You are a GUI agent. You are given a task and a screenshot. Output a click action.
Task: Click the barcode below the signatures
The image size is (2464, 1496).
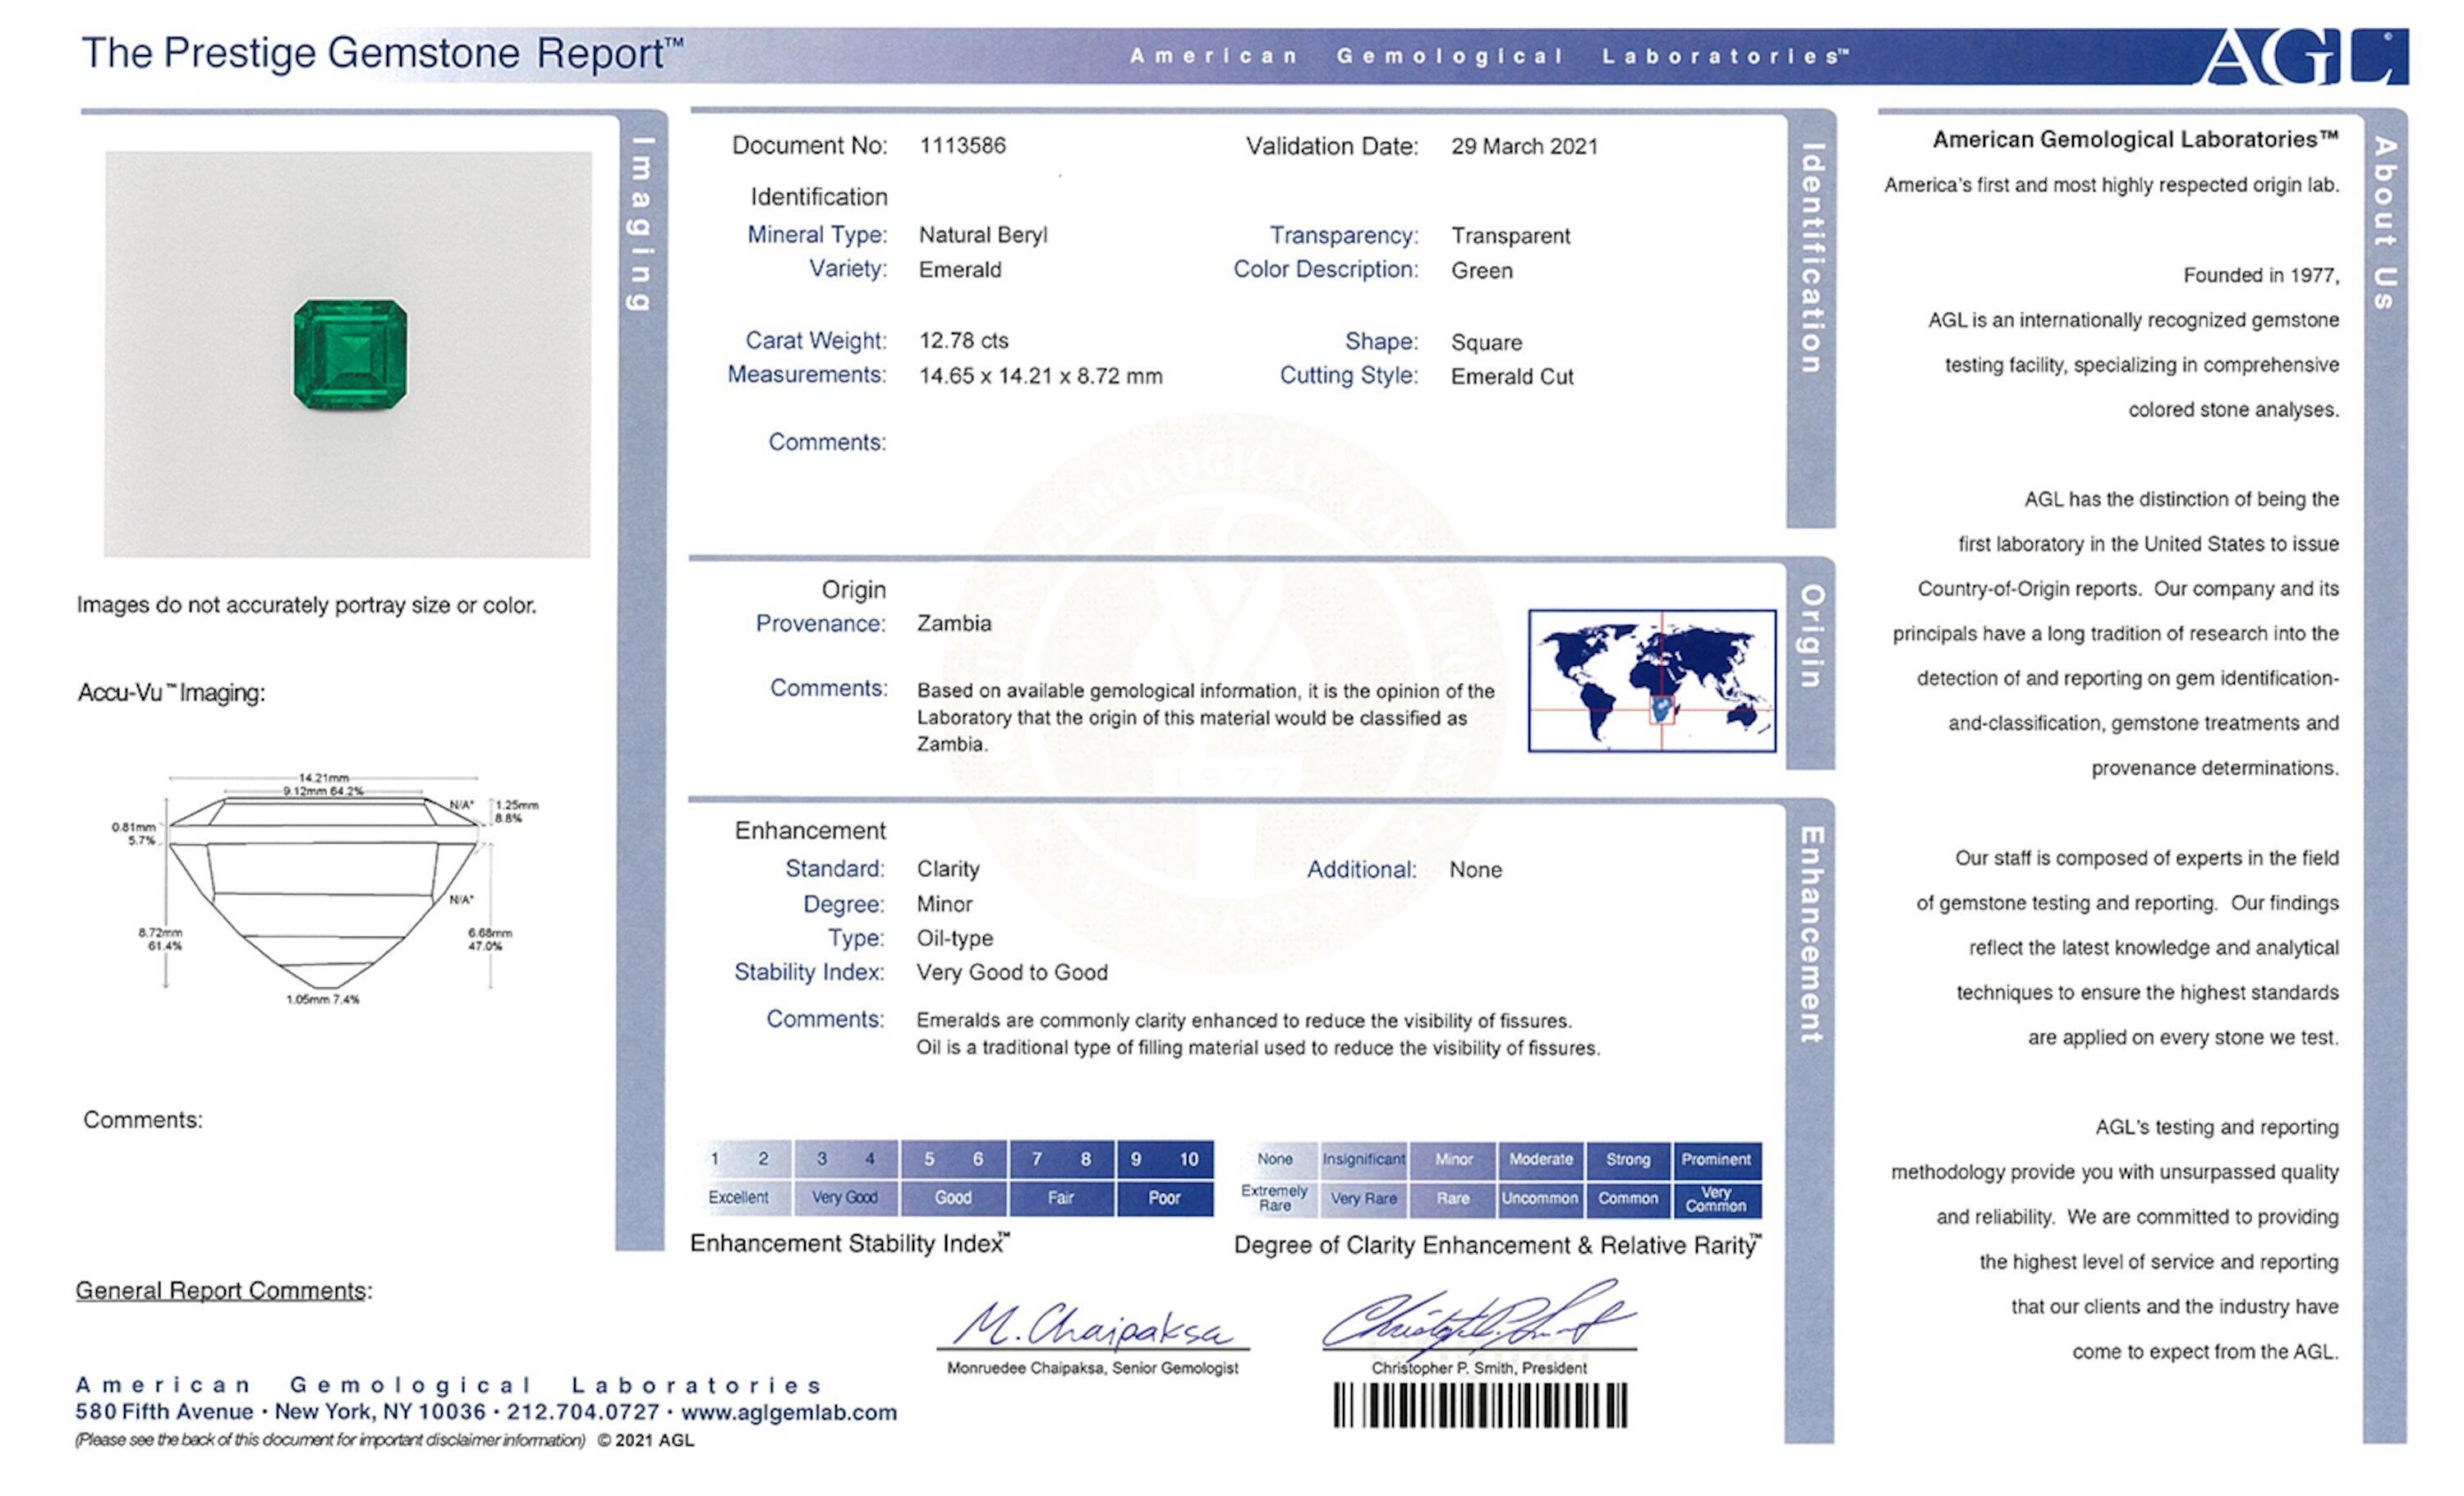click(x=1480, y=1405)
